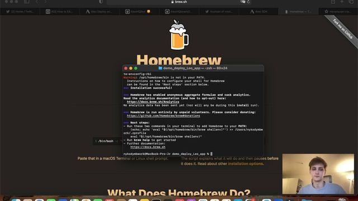Close the Terminal window with red button
The height and width of the screenshot is (201, 358).
(x=126, y=68)
